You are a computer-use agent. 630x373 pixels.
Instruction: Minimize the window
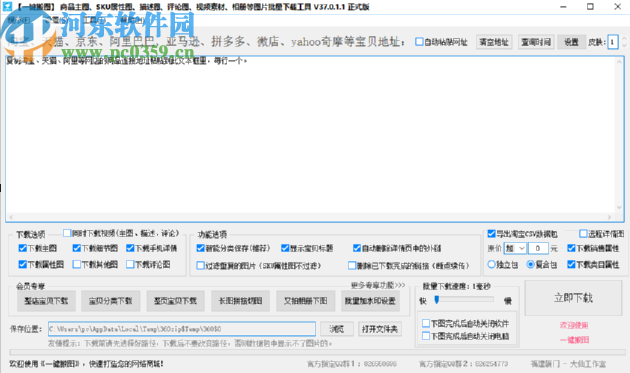[x=563, y=7]
